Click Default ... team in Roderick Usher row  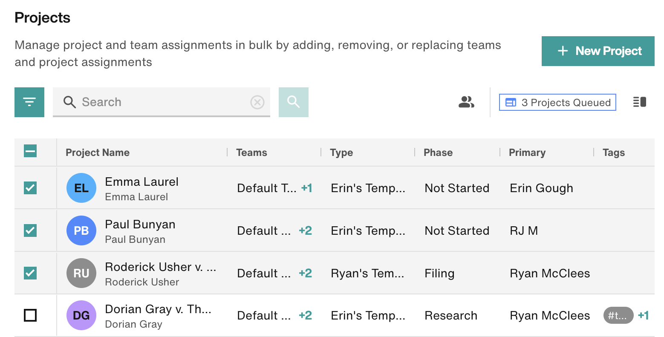[x=264, y=273]
